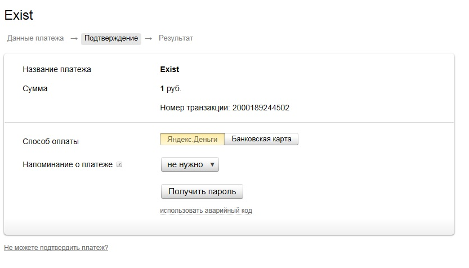Select the Подтверждение step
This screenshot has width=469, height=268.
[111, 38]
